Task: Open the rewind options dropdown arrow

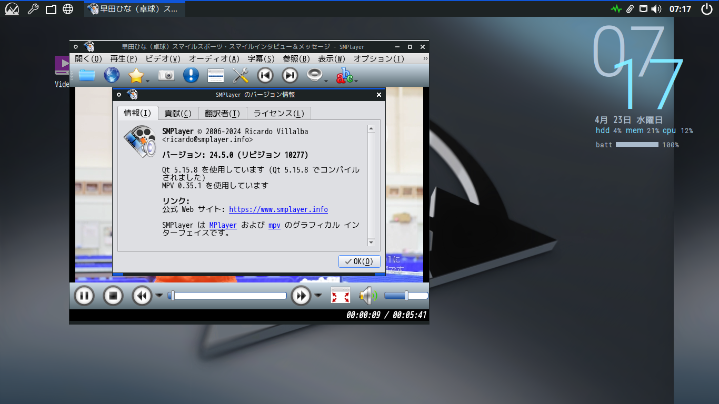Action: pyautogui.click(x=158, y=295)
